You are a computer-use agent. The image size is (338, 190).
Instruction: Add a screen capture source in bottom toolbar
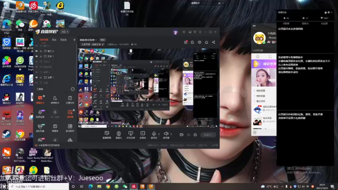point(107,135)
